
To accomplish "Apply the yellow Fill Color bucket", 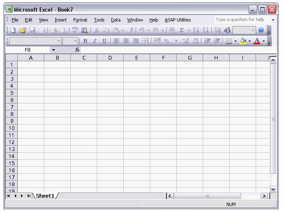I will pos(243,41).
